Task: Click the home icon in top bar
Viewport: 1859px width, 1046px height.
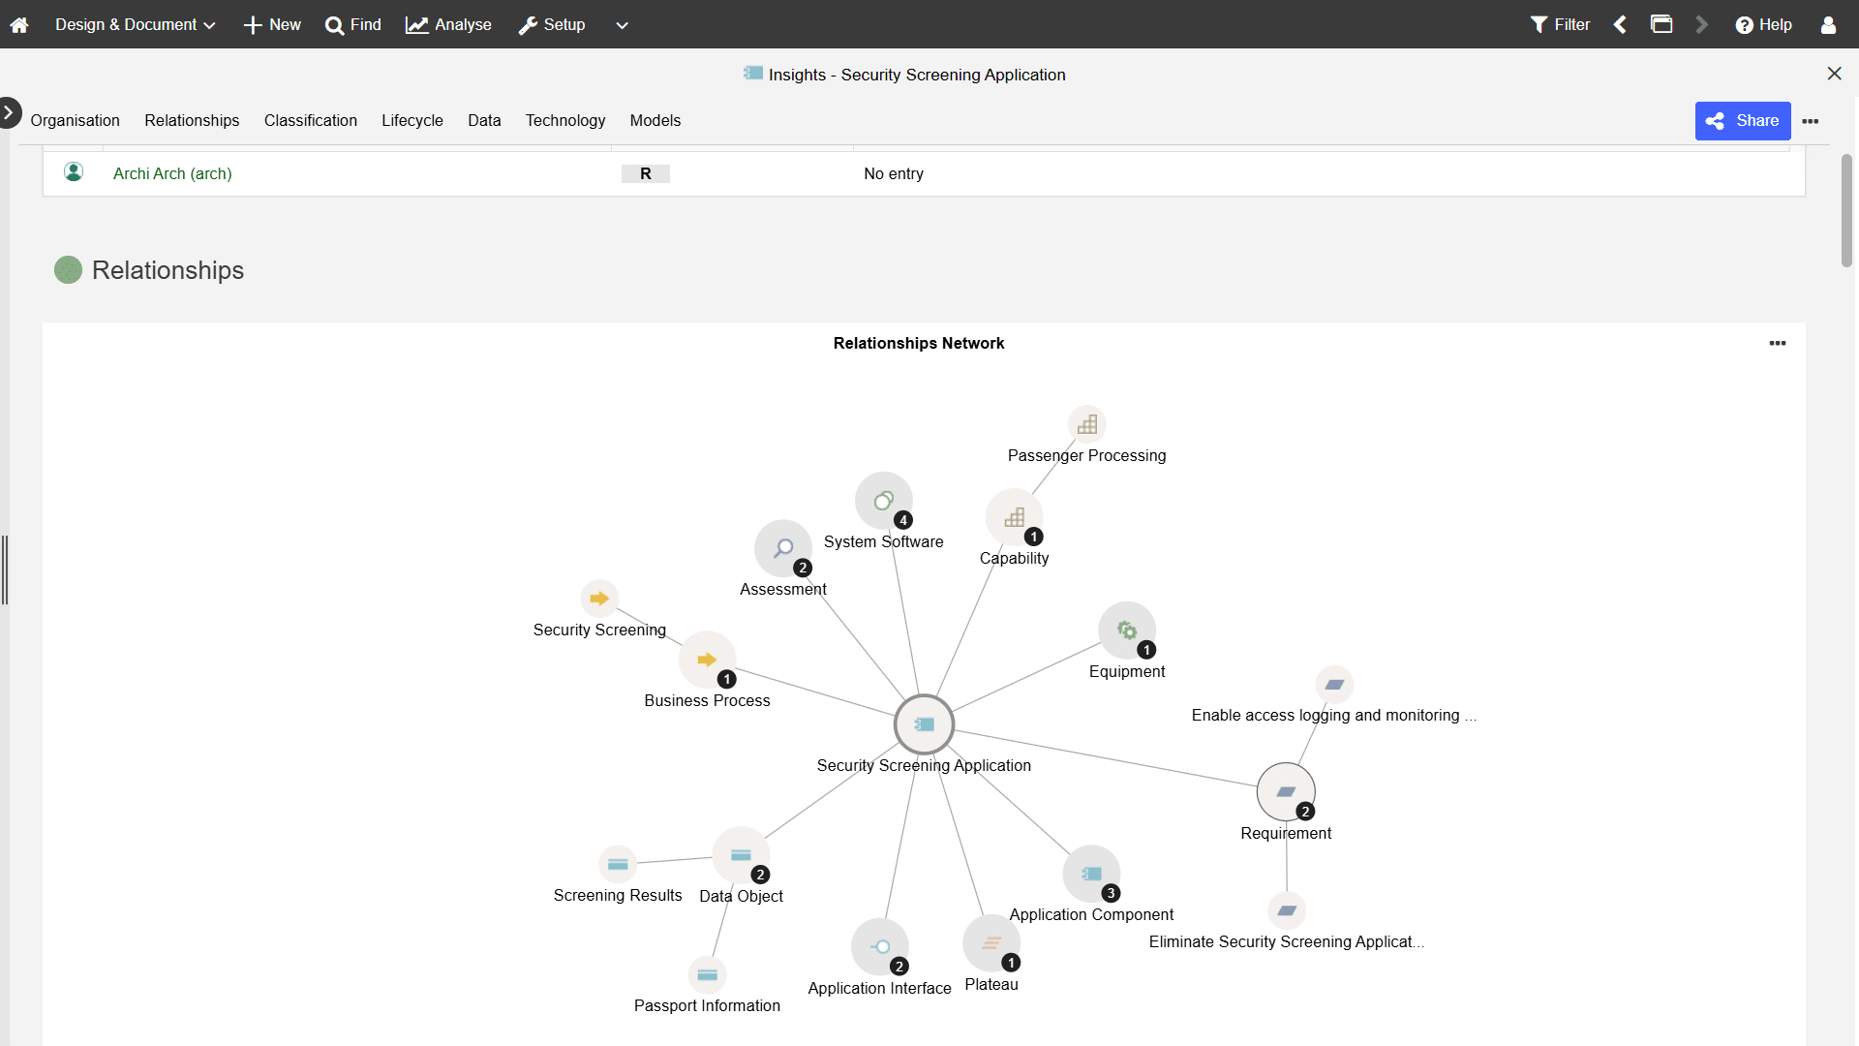Action: pos(19,25)
